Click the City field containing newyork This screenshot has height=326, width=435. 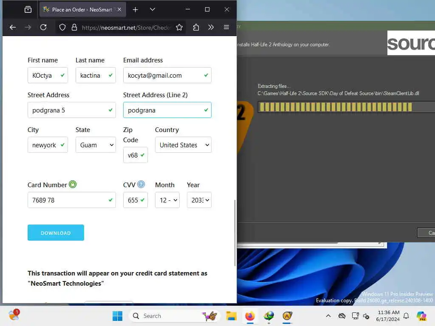pyautogui.click(x=48, y=145)
